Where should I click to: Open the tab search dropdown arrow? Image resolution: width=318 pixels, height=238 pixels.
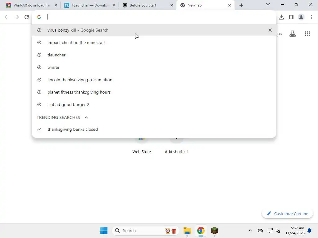tap(268, 4)
